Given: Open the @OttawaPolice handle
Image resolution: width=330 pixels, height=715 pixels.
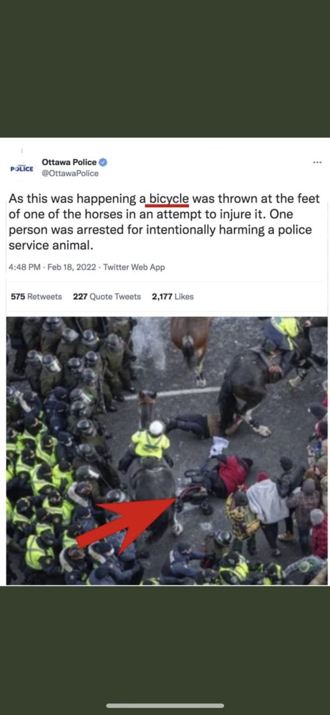Looking at the screenshot, I should point(70,173).
